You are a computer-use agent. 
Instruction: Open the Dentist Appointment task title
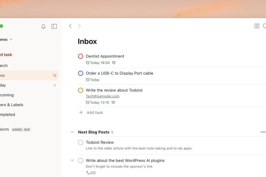tap(105, 56)
